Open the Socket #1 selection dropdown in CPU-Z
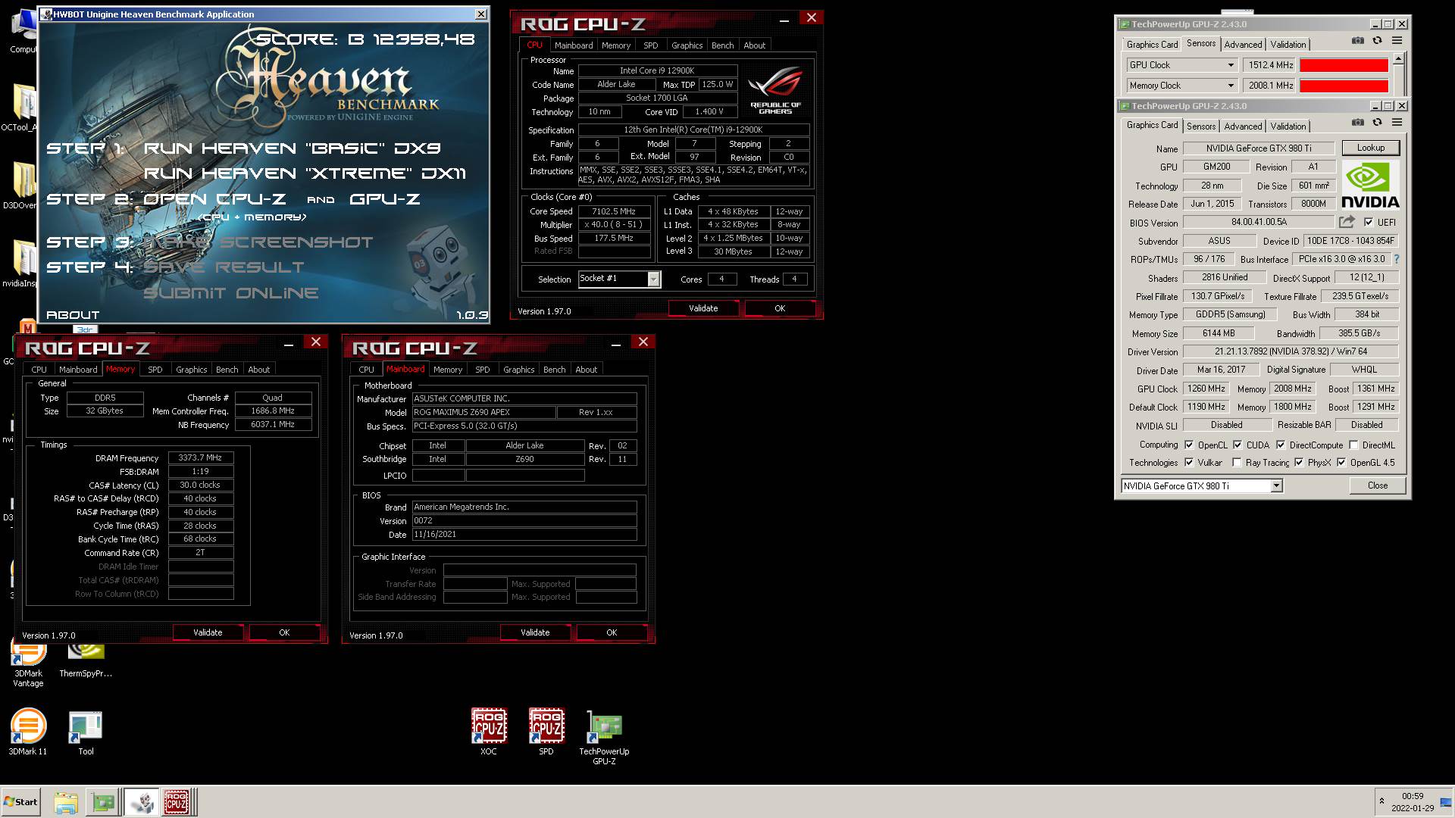Image resolution: width=1455 pixels, height=818 pixels. click(x=653, y=279)
